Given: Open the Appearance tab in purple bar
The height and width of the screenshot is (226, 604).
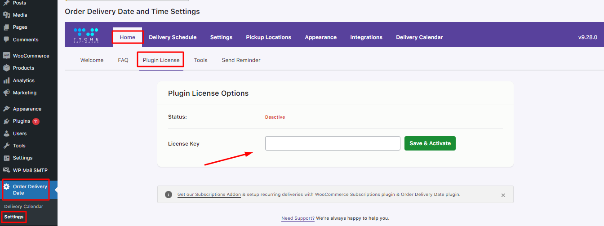Looking at the screenshot, I should point(320,37).
